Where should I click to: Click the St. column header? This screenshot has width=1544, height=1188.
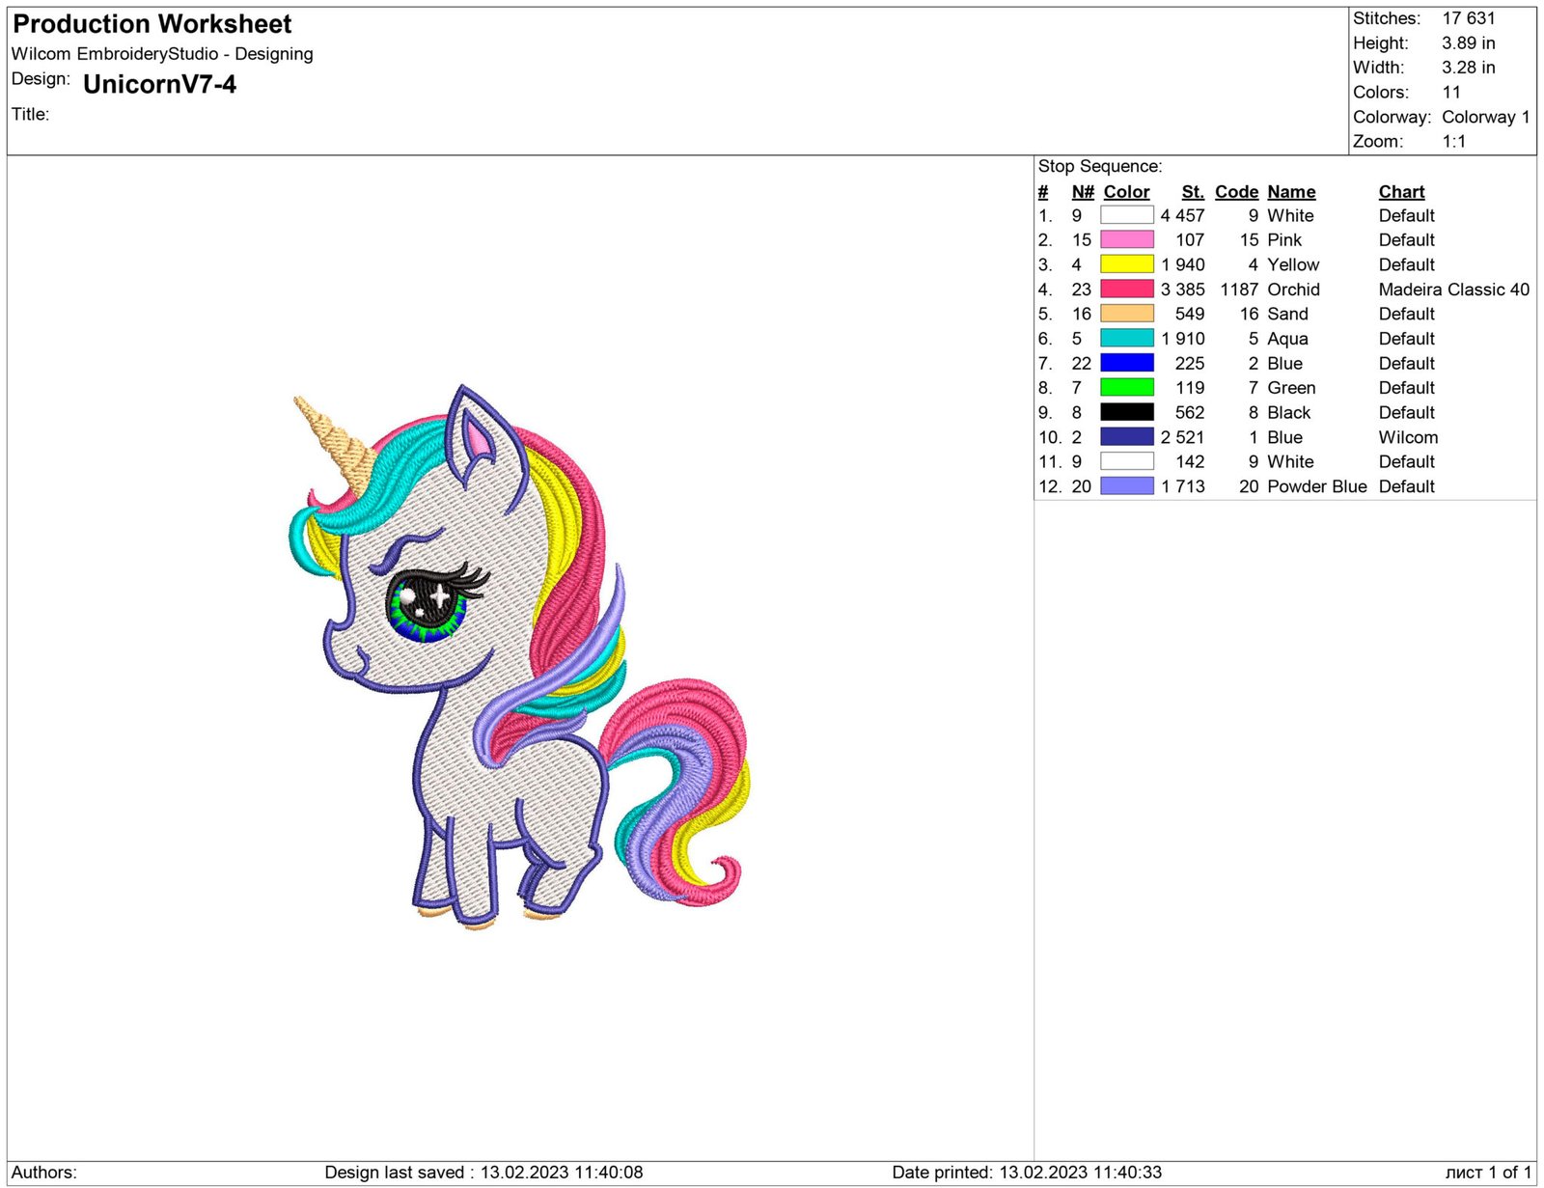(x=1192, y=191)
